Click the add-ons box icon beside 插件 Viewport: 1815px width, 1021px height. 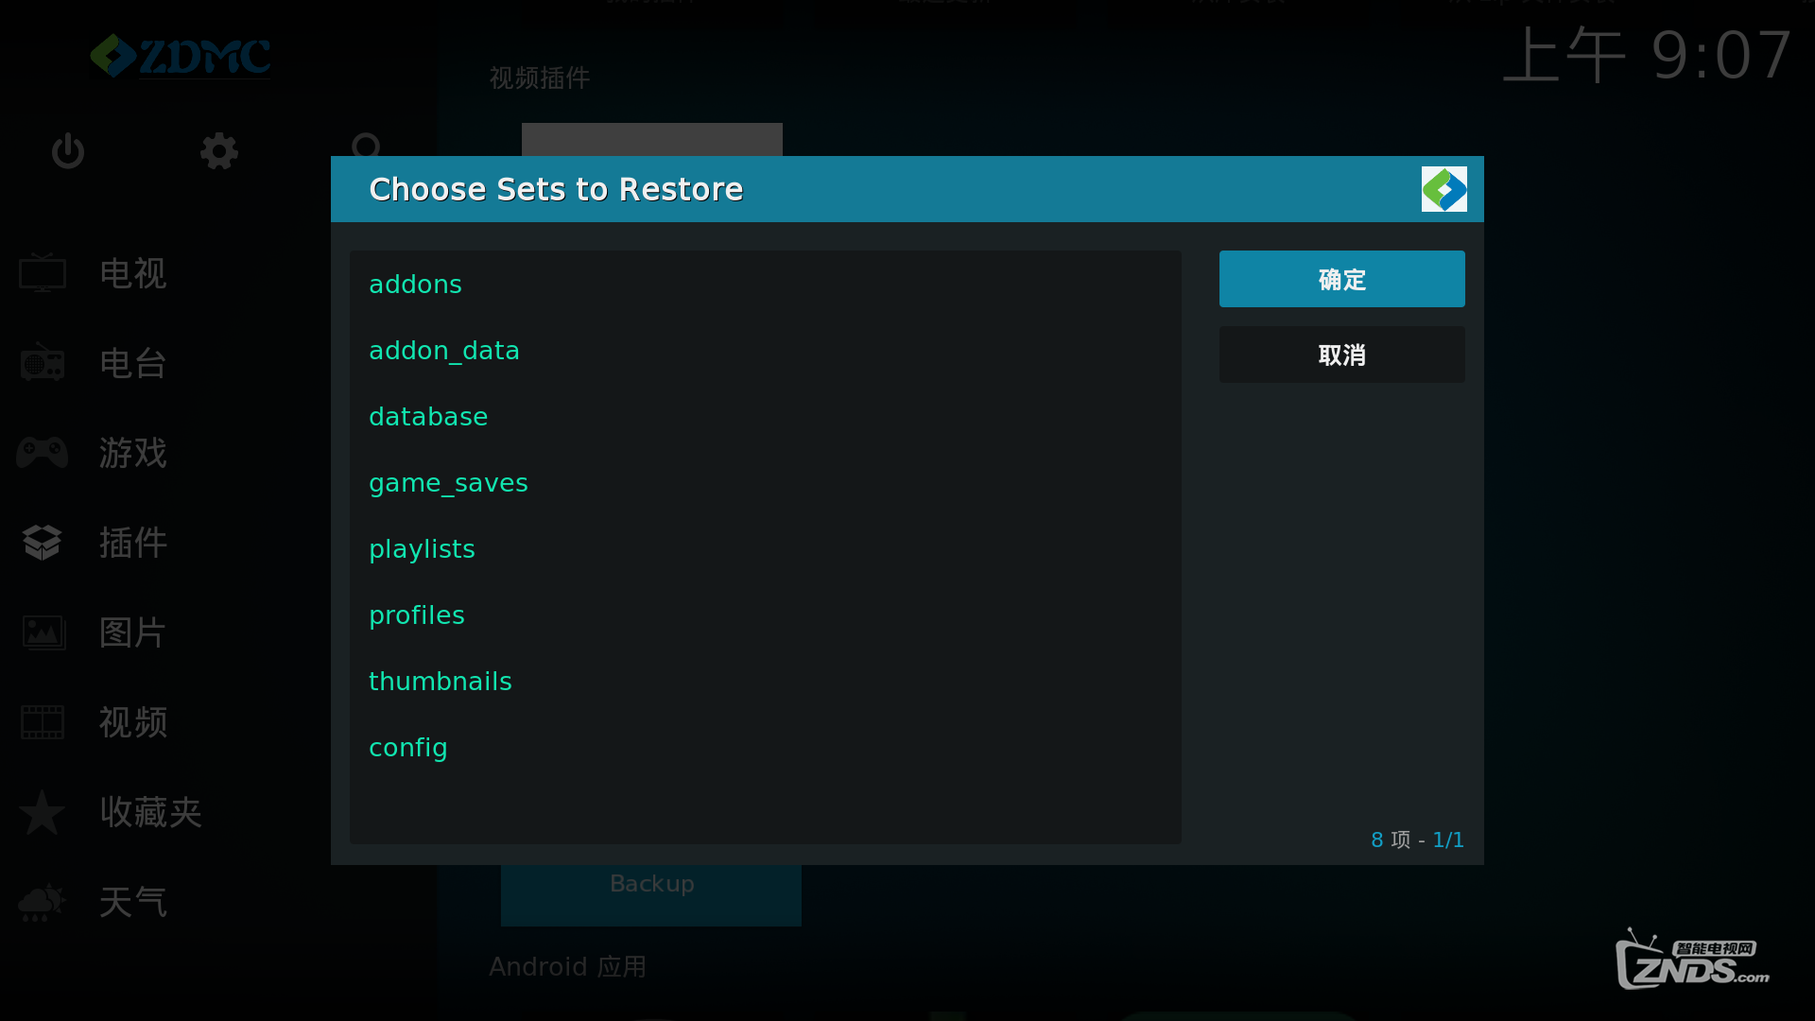point(43,543)
